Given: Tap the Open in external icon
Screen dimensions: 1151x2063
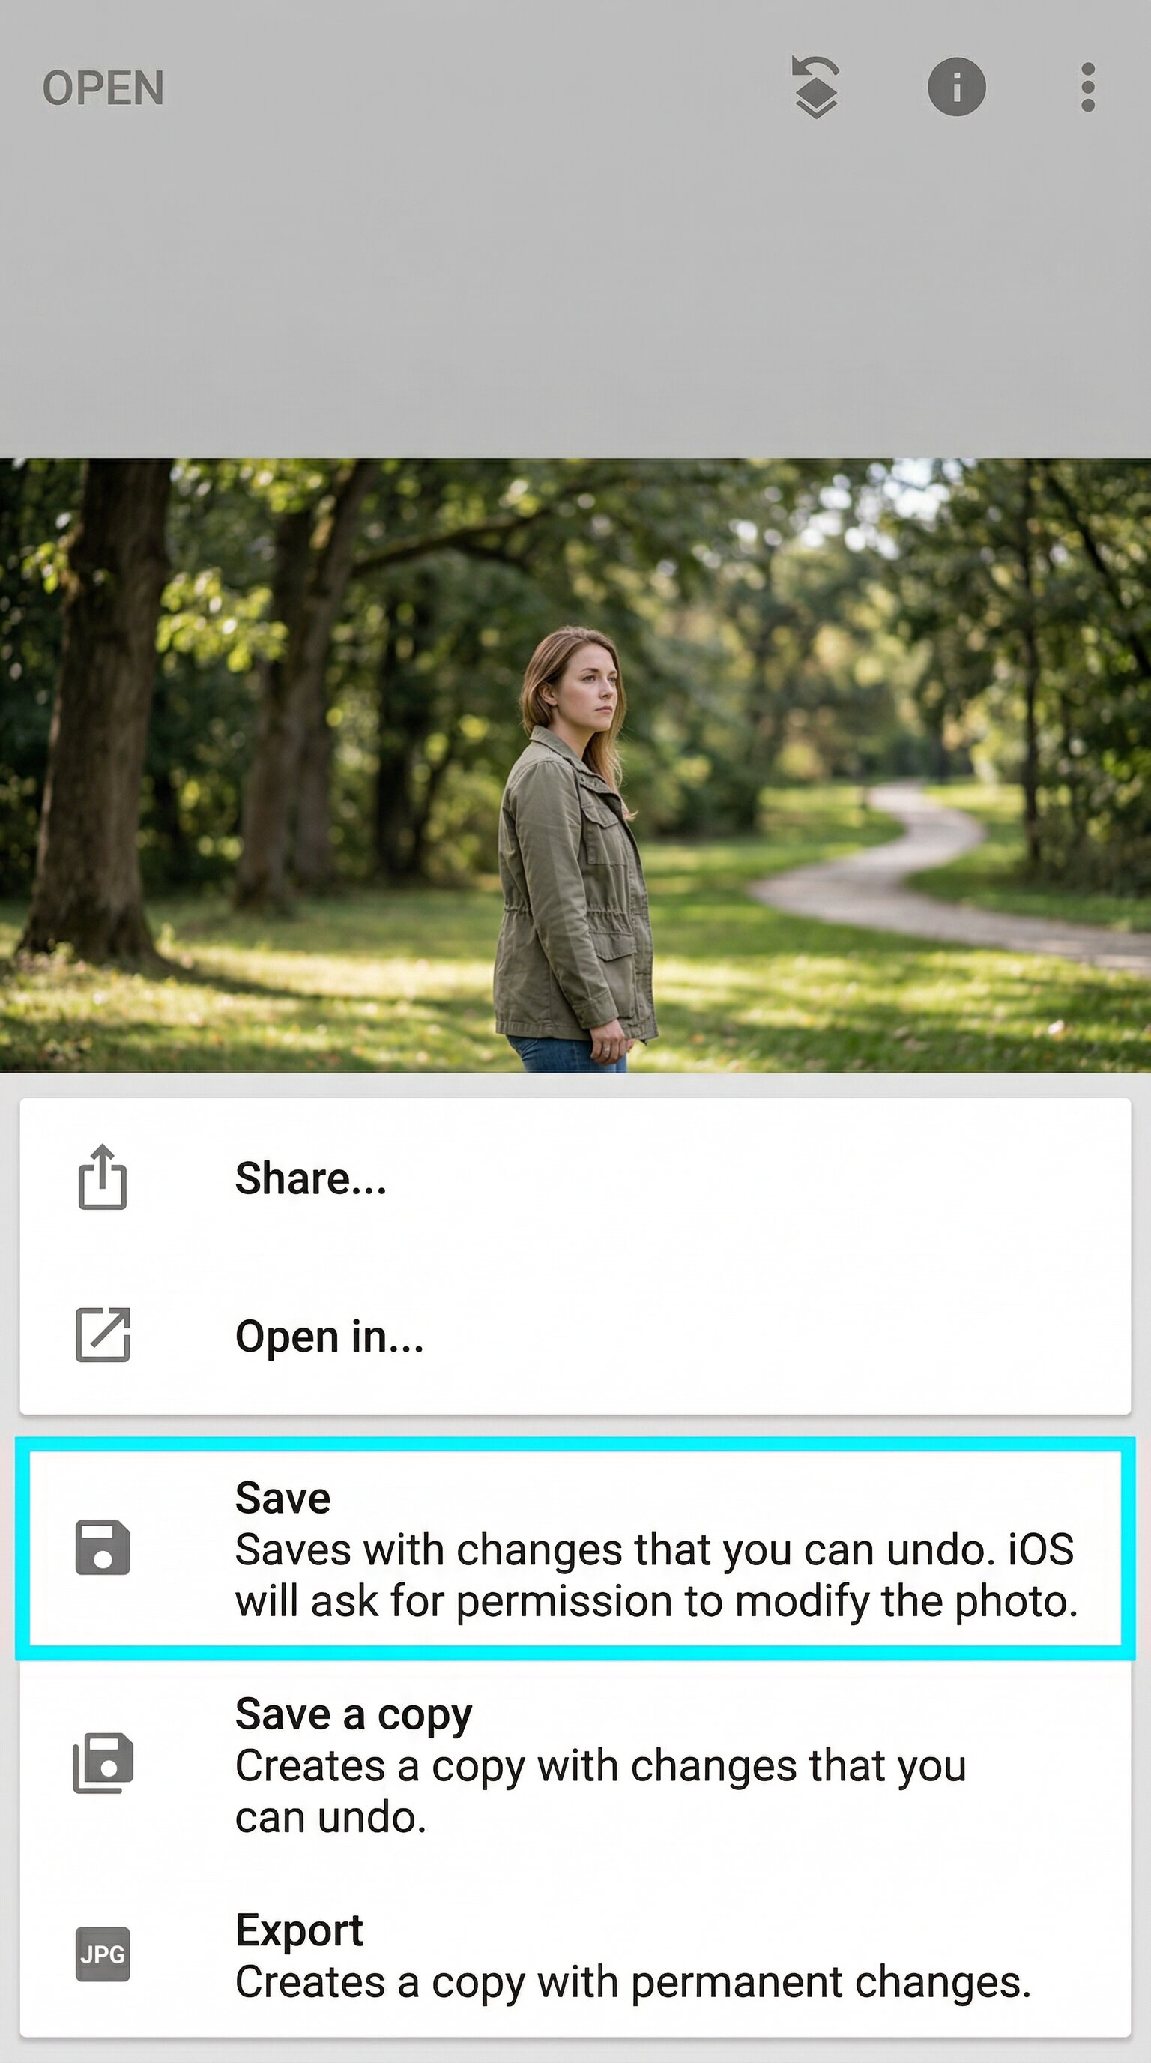Looking at the screenshot, I should tap(103, 1335).
